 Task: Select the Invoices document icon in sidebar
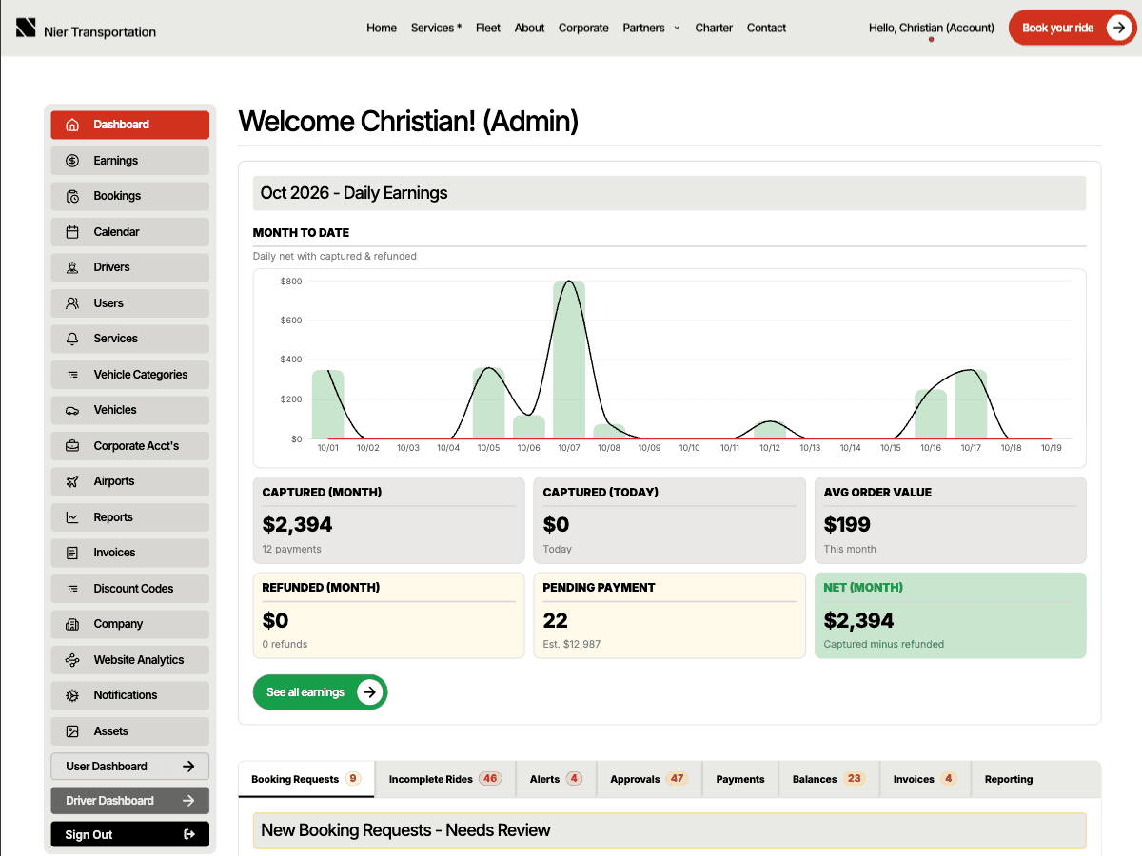[x=72, y=553]
